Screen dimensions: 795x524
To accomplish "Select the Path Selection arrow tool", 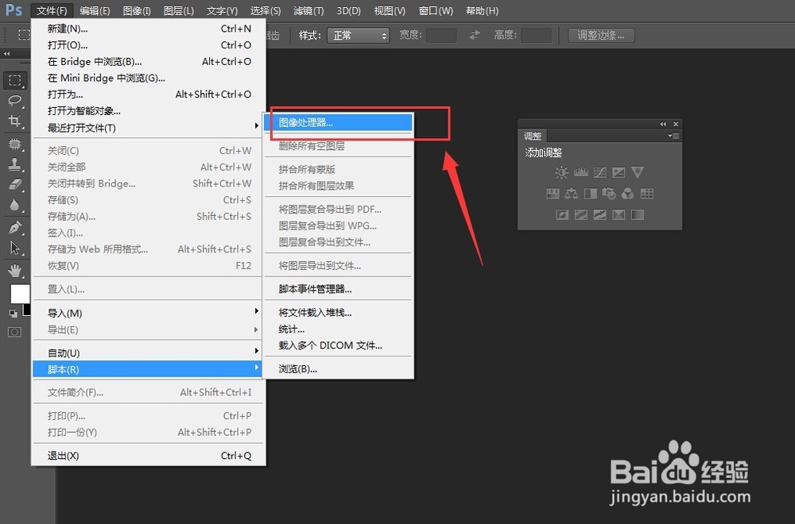I will click(x=15, y=248).
